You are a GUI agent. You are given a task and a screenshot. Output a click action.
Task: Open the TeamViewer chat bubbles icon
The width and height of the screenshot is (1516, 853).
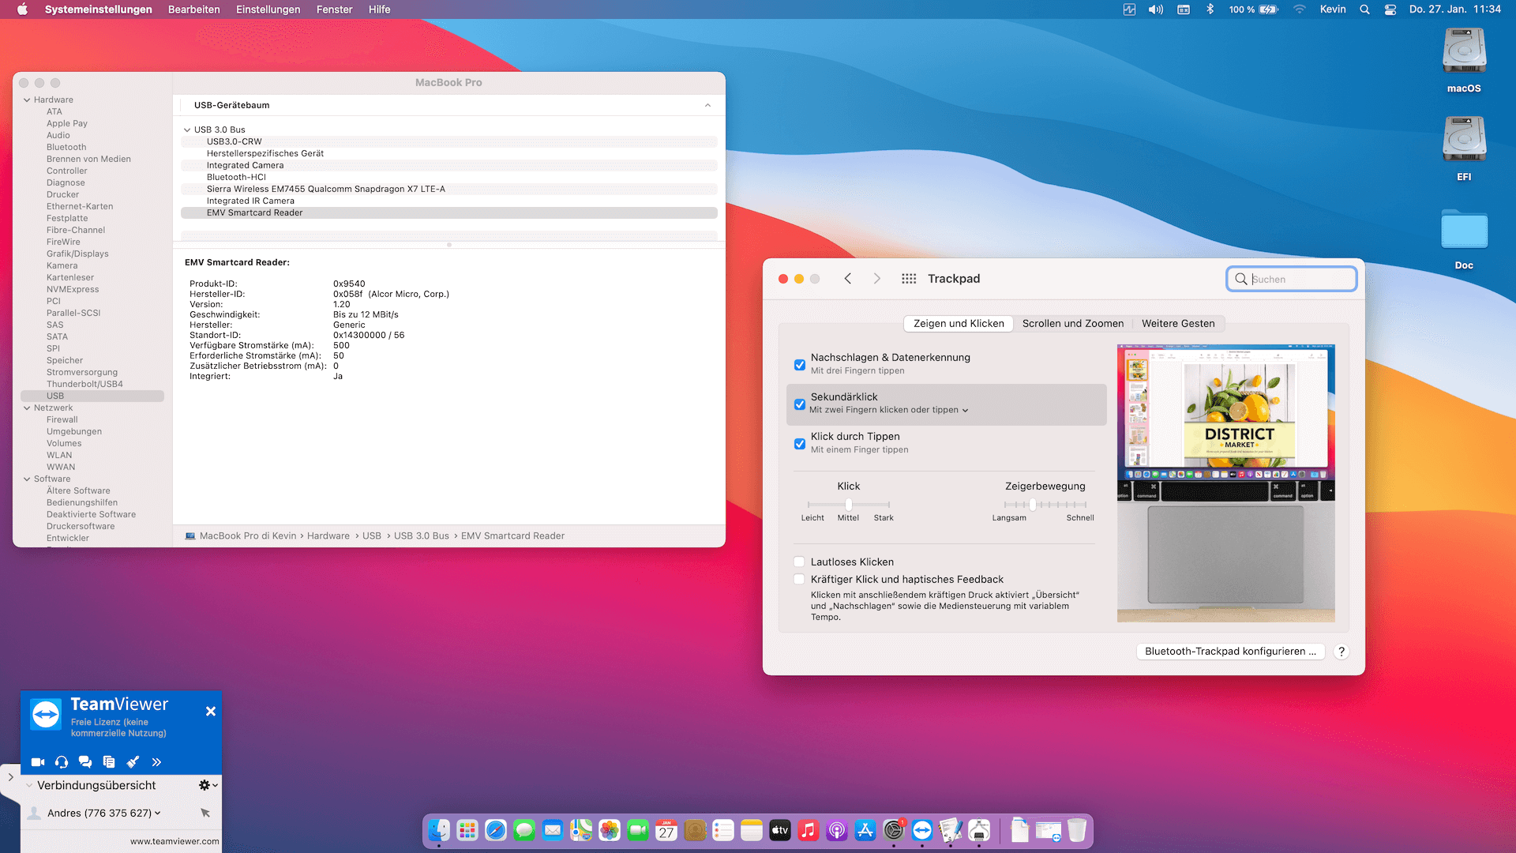85,762
